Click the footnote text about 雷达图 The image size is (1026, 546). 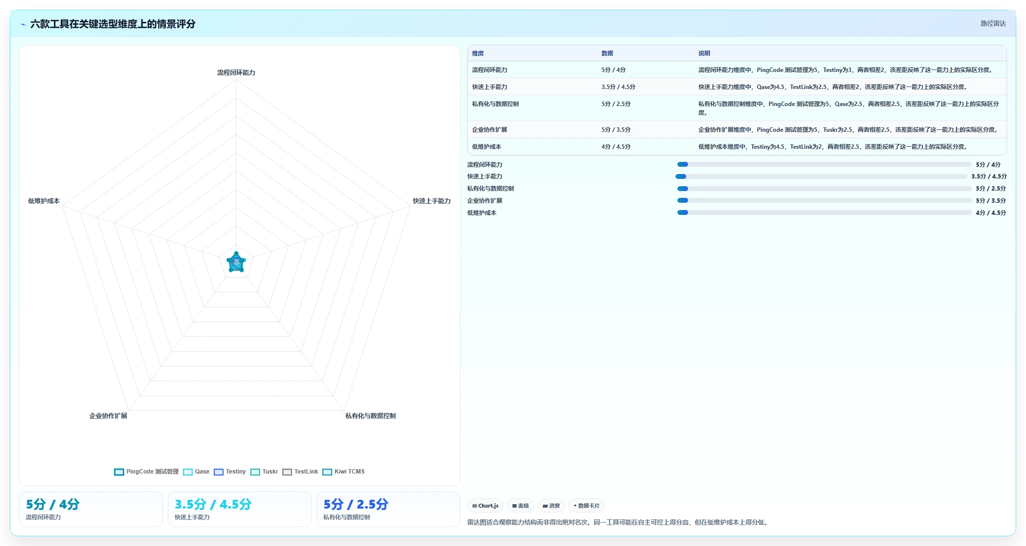point(618,523)
